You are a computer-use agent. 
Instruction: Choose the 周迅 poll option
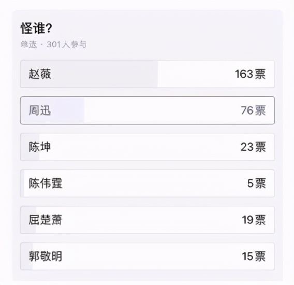point(148,110)
